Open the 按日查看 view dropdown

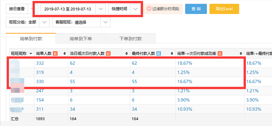tap(31, 9)
